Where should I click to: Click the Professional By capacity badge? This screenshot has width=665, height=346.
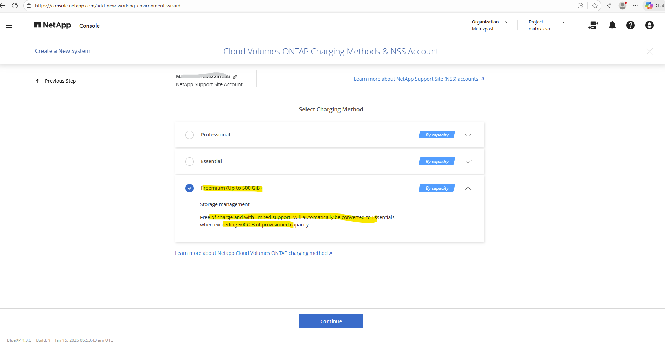(437, 135)
